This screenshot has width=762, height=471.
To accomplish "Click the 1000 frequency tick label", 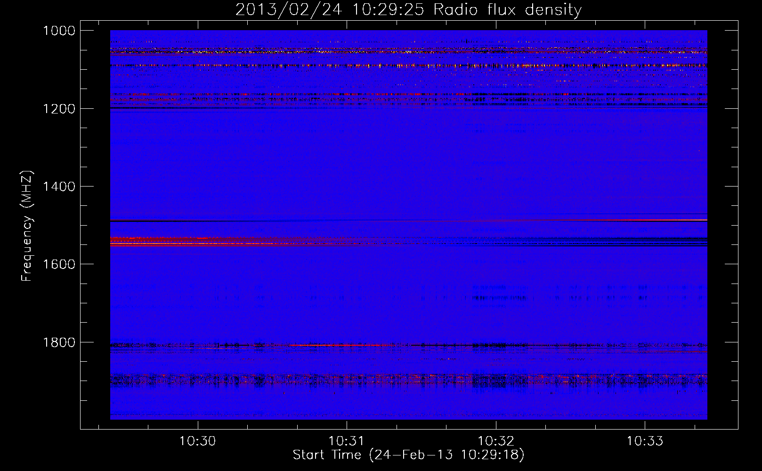I will (x=59, y=31).
